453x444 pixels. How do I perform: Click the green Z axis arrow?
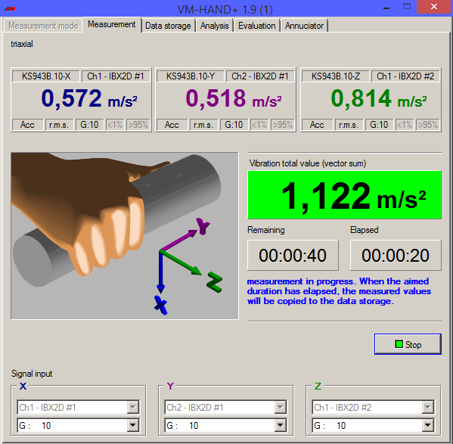click(181, 262)
